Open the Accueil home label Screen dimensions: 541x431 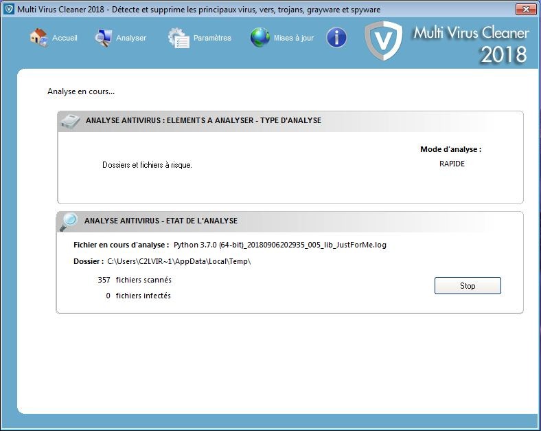click(x=65, y=38)
